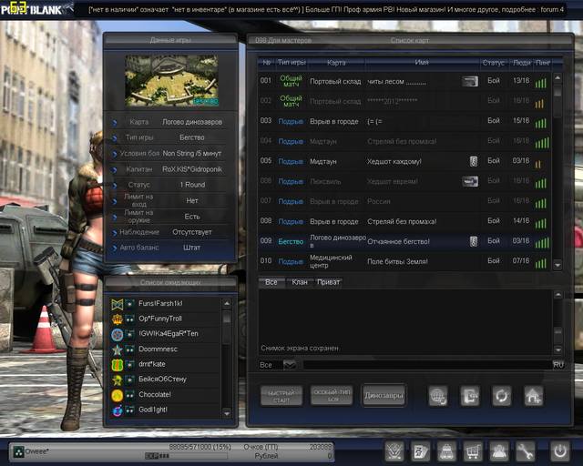Expand the Карта row arrow in game data
583x466 pixels.
point(115,122)
